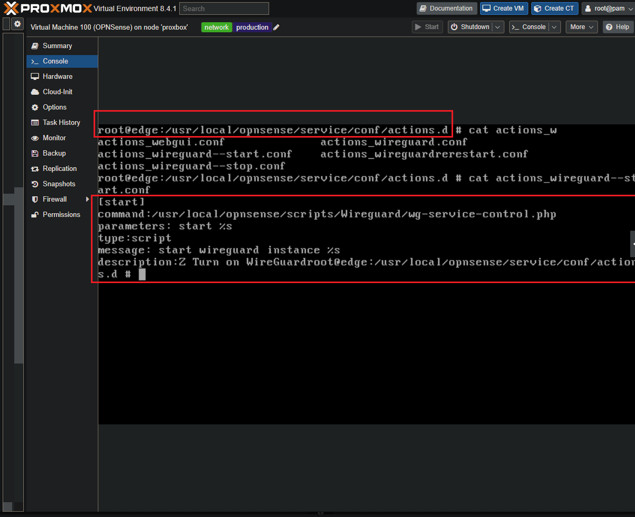Image resolution: width=635 pixels, height=517 pixels.
Task: Open Cloud-Init via its cloud icon
Action: (x=35, y=92)
